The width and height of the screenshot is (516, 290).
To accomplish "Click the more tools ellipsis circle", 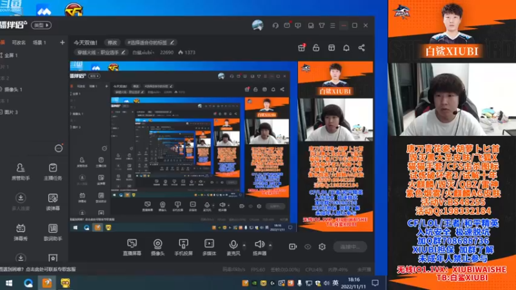I will coord(59,148).
